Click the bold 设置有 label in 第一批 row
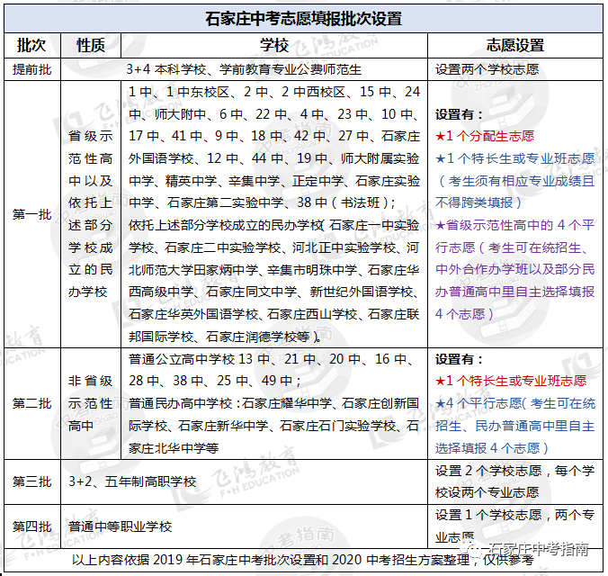This screenshot has height=576, width=608. 459,114
